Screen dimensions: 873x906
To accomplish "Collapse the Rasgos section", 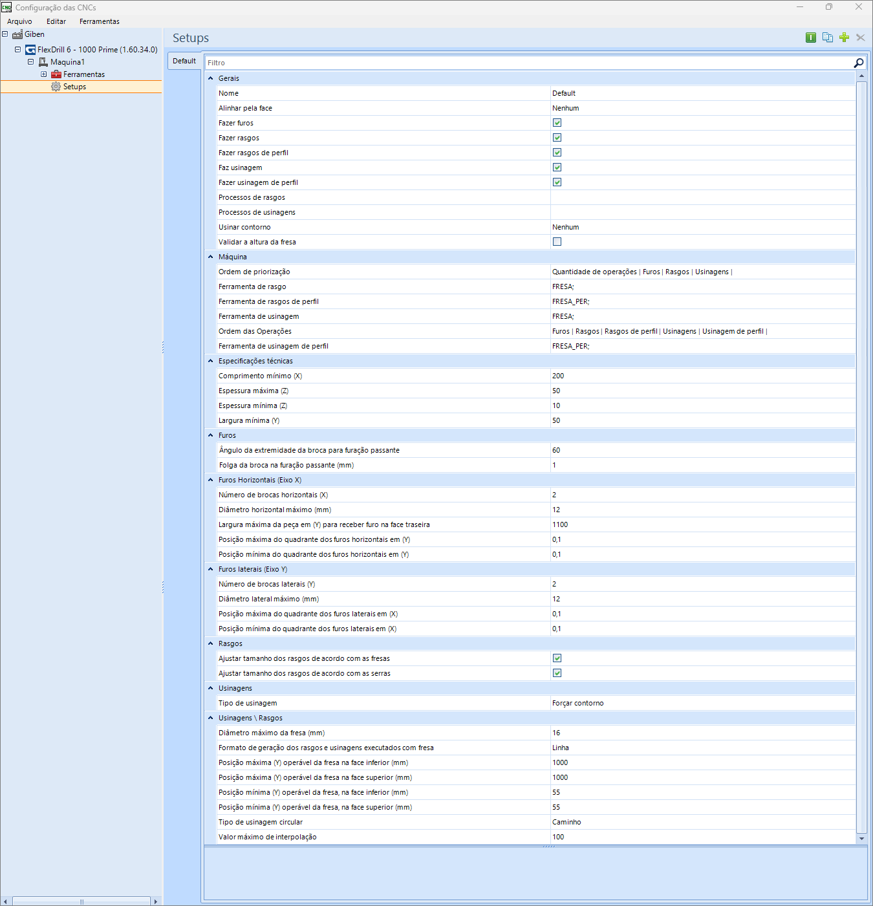I will coord(211,643).
